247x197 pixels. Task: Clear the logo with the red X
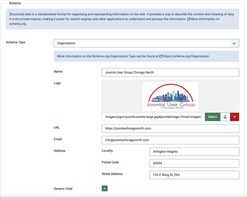pyautogui.click(x=234, y=117)
